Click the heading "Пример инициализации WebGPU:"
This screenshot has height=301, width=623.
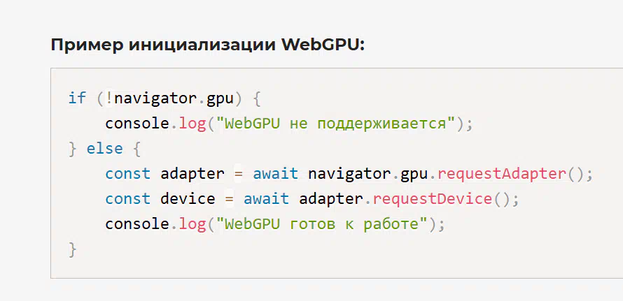tap(207, 45)
